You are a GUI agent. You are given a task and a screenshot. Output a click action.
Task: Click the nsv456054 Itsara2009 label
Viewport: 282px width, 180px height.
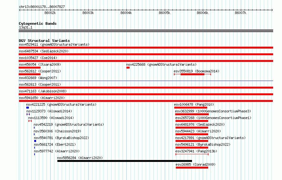(40, 64)
